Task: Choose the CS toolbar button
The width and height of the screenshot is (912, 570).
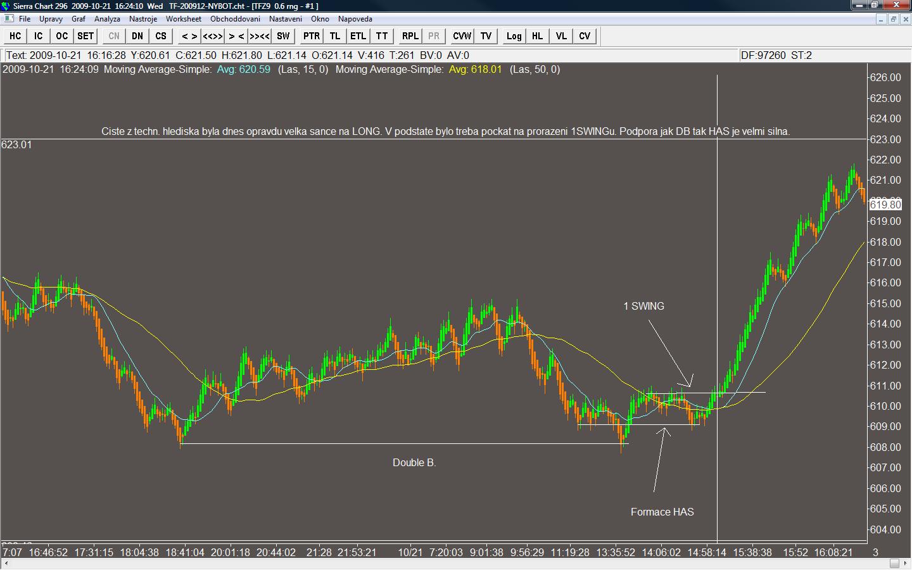Action: tap(161, 36)
